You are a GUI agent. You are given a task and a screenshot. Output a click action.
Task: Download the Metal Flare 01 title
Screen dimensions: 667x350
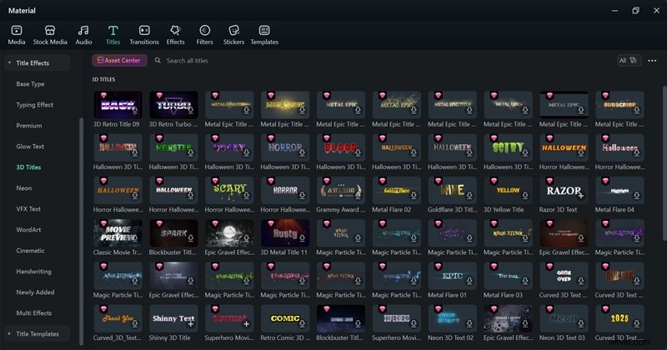pos(469,281)
